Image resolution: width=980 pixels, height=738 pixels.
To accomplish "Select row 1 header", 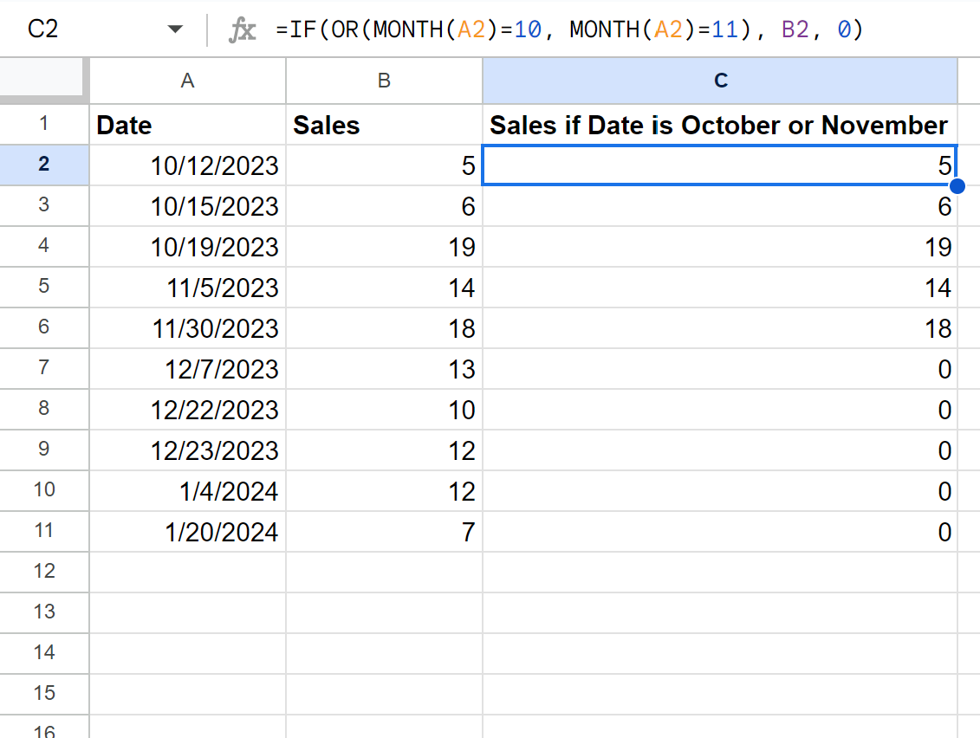I will (x=43, y=124).
